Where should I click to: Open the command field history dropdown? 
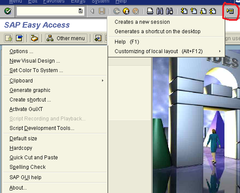pos(80,11)
